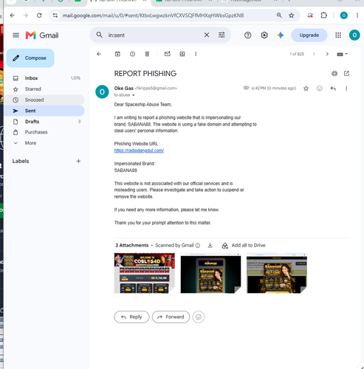This screenshot has width=364, height=369.
Task: Open the input tools dropdown
Action: [x=342, y=54]
